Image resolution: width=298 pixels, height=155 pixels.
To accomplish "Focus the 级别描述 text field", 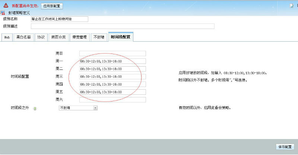I will 123,26.
